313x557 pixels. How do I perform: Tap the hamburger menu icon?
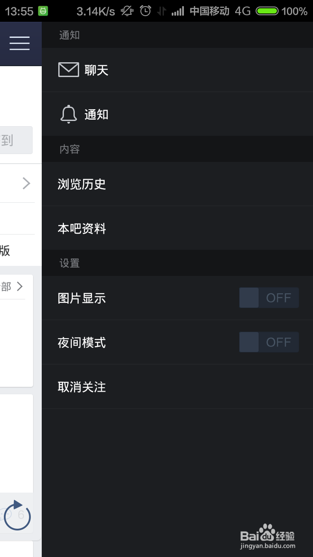click(x=20, y=43)
